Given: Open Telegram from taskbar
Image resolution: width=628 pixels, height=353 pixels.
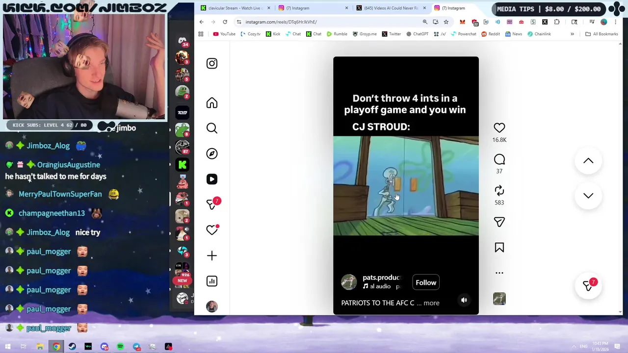Looking at the screenshot, I should 136,347.
